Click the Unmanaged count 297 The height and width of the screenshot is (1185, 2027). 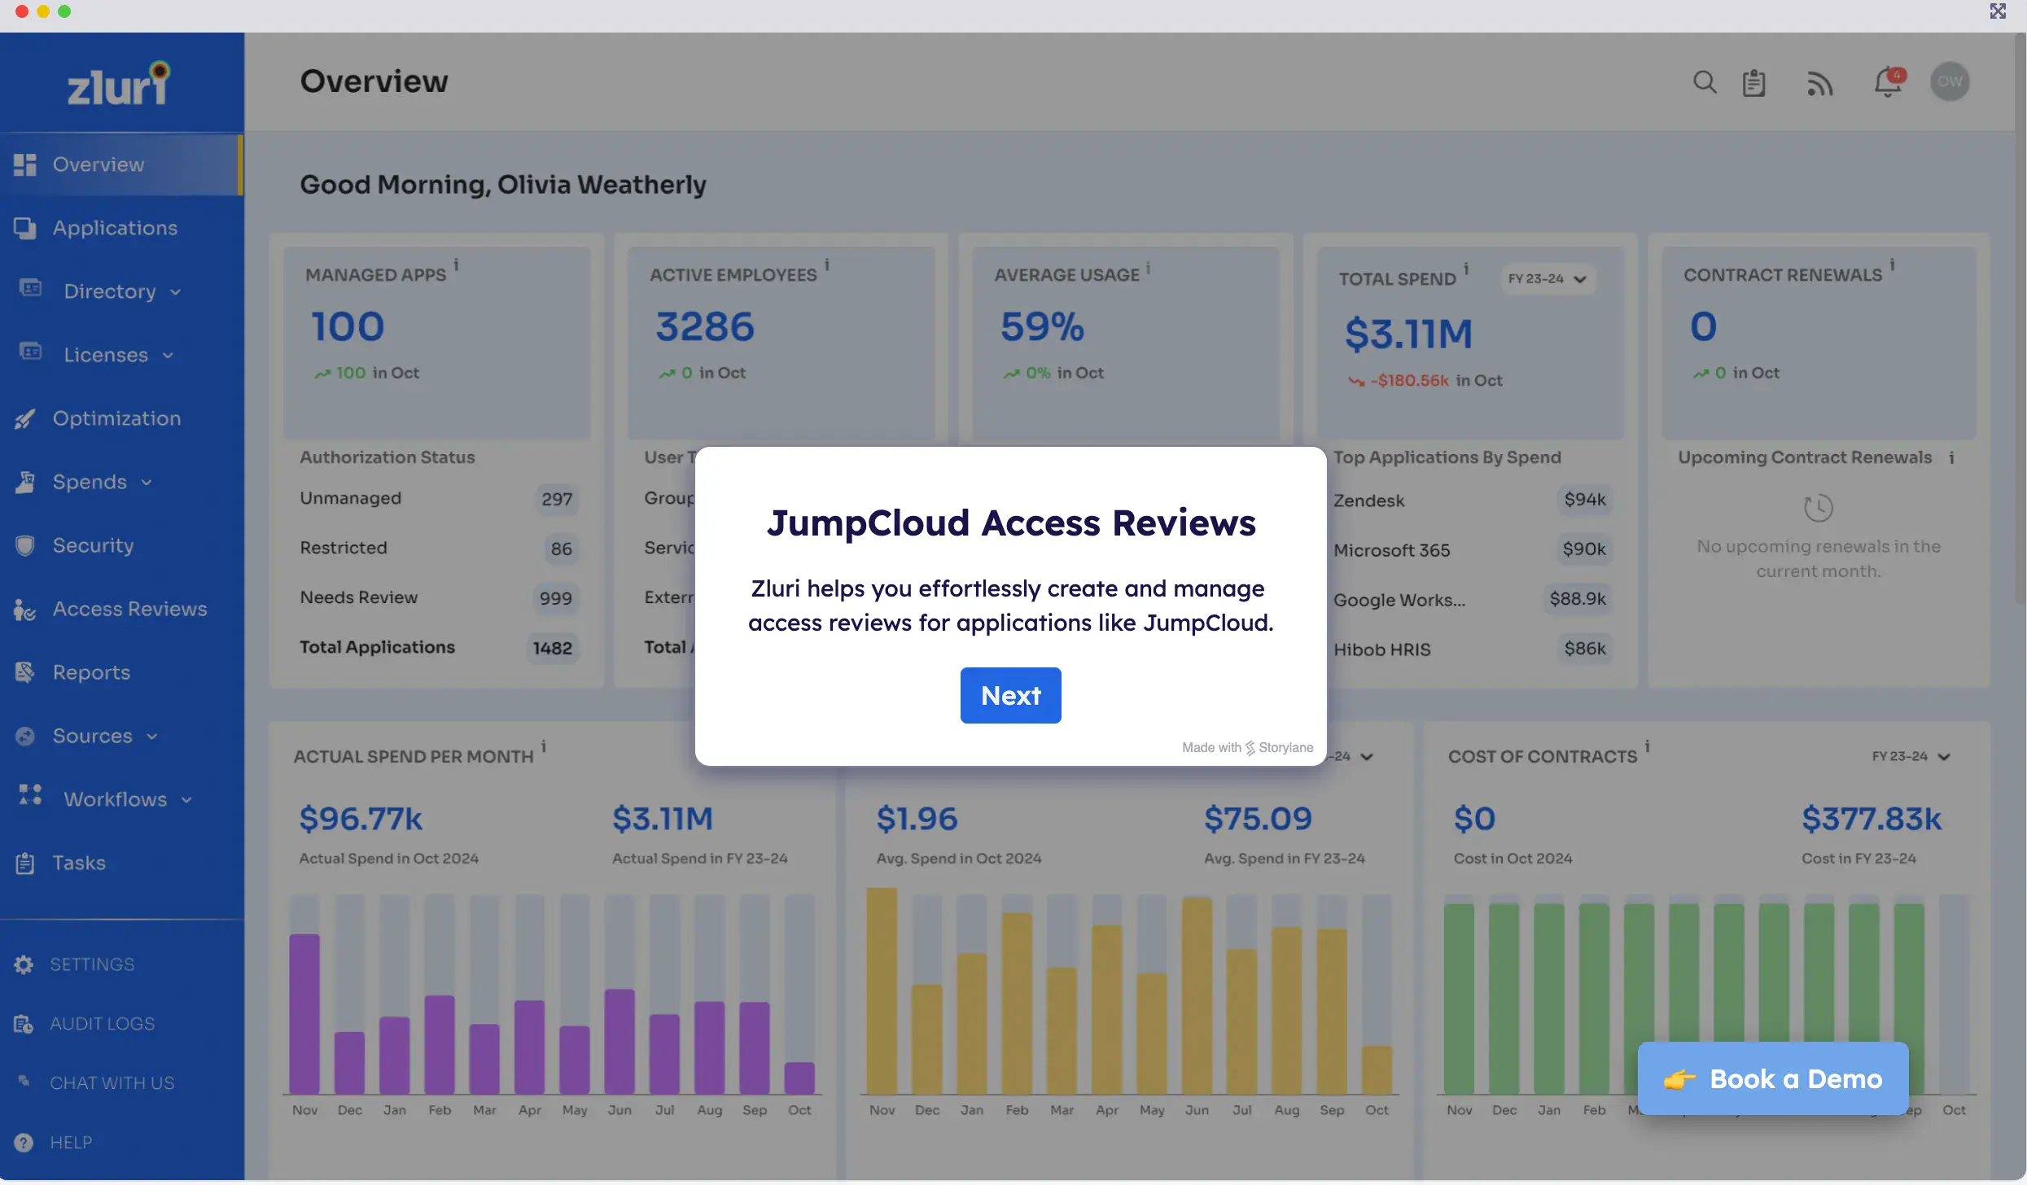tap(557, 499)
